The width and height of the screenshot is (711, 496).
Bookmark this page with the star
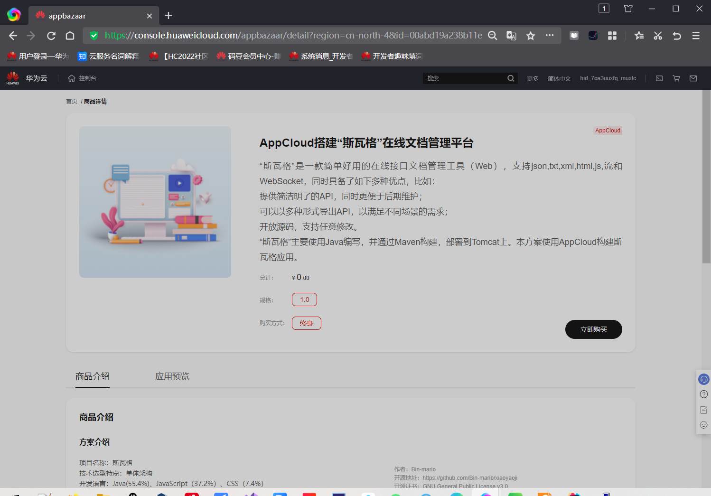coord(531,36)
